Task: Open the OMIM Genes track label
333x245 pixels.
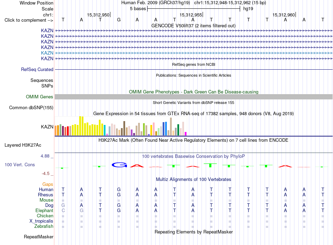Action: point(40,97)
